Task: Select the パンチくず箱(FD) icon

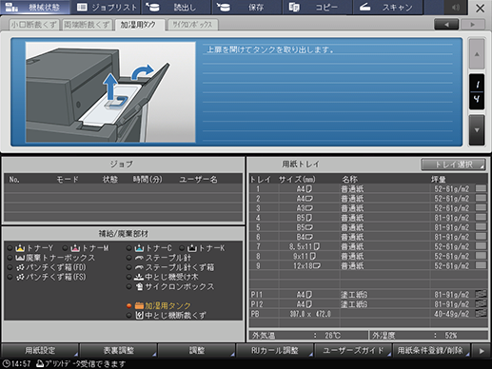Action: 20,267
